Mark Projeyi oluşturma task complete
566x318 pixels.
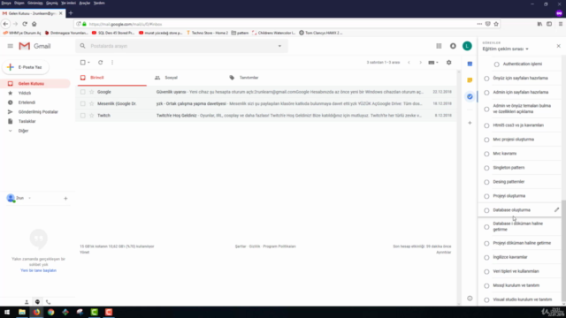pos(486,196)
